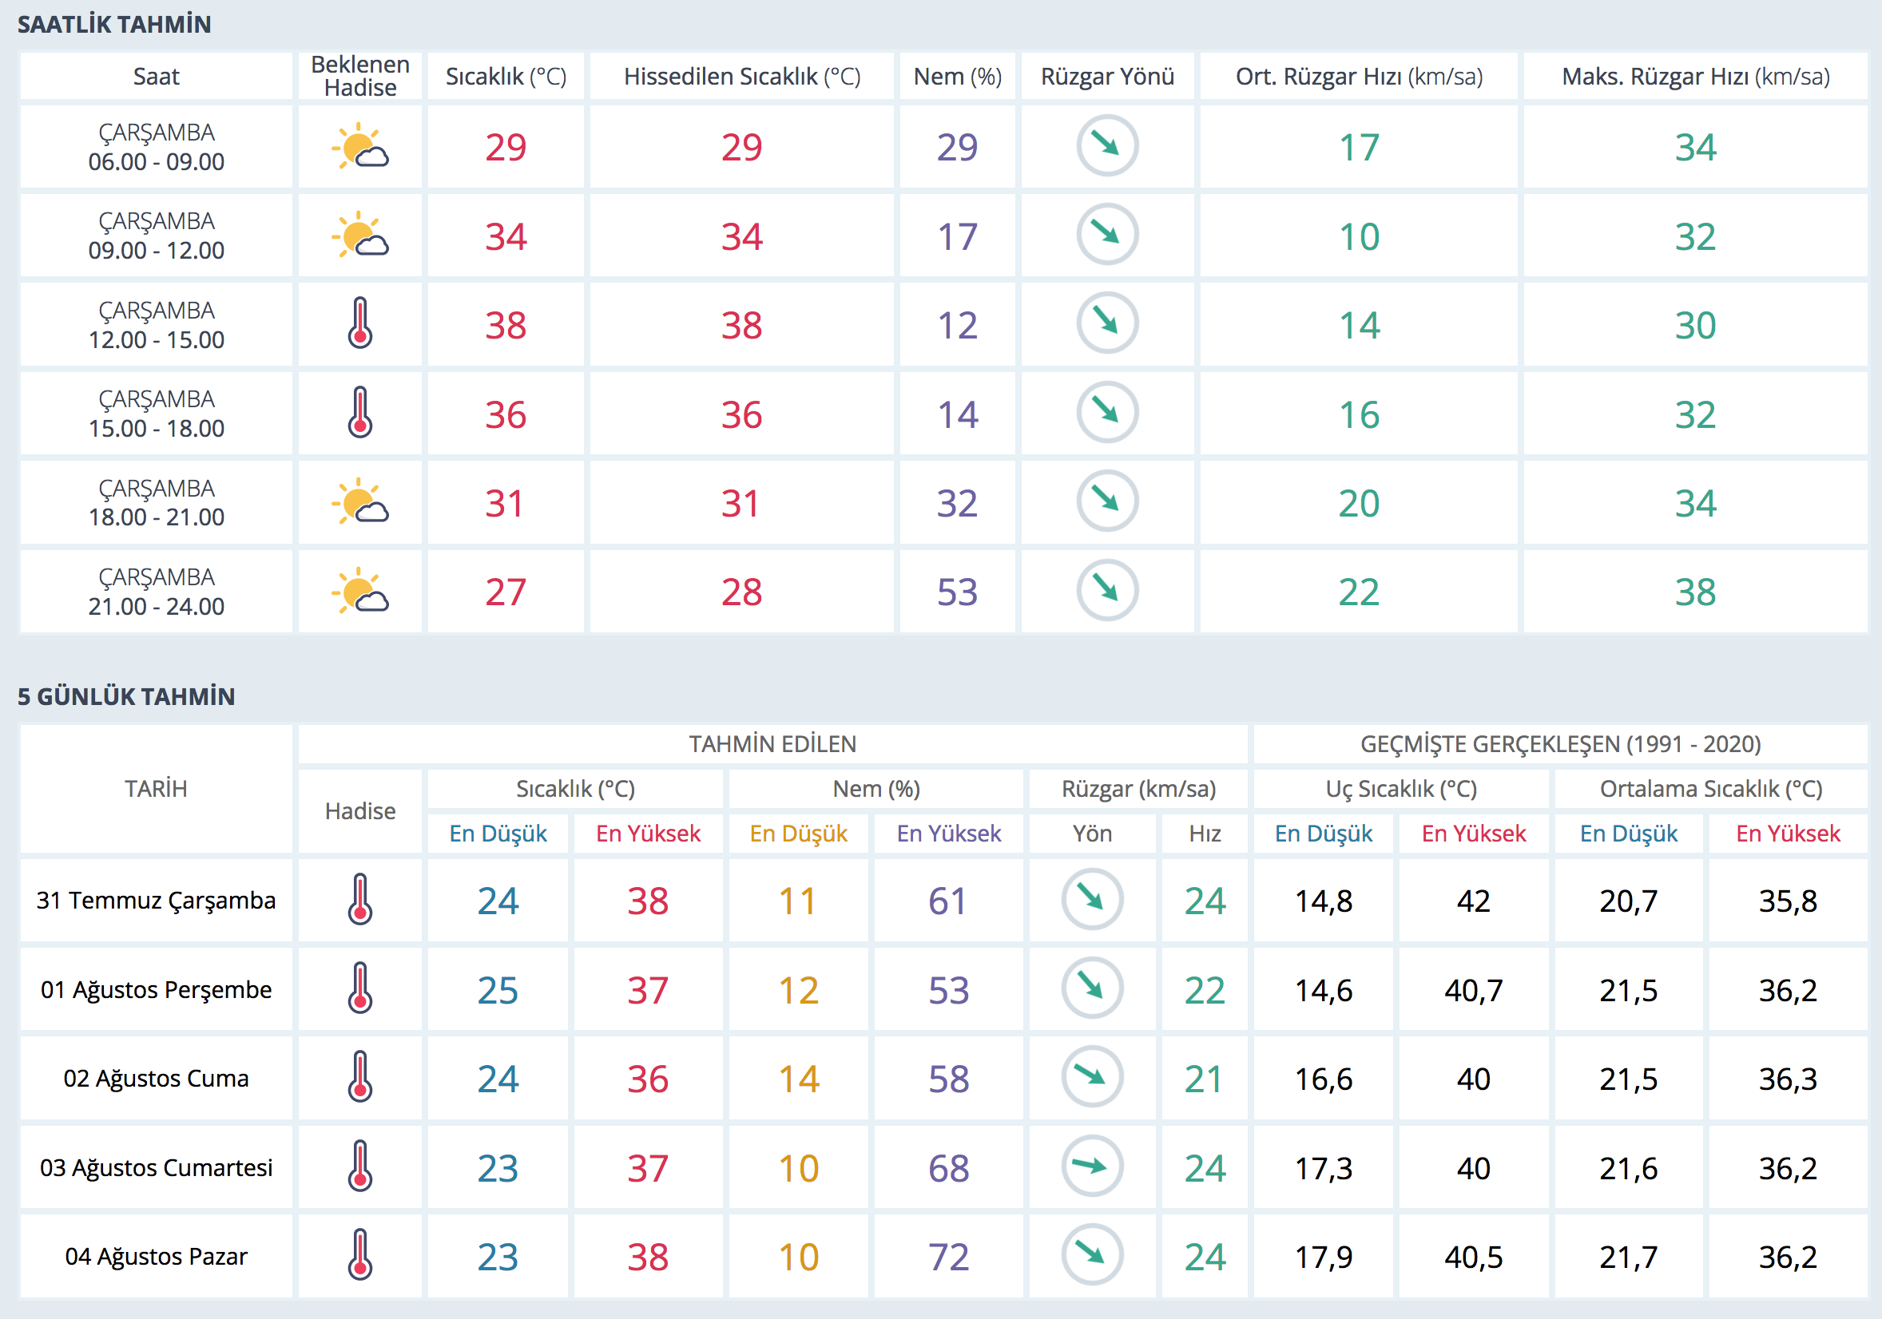Viewport: 1882px width, 1319px height.
Task: Click the partly cloudy icon for 21.00 - 24.00
Action: pyautogui.click(x=359, y=591)
